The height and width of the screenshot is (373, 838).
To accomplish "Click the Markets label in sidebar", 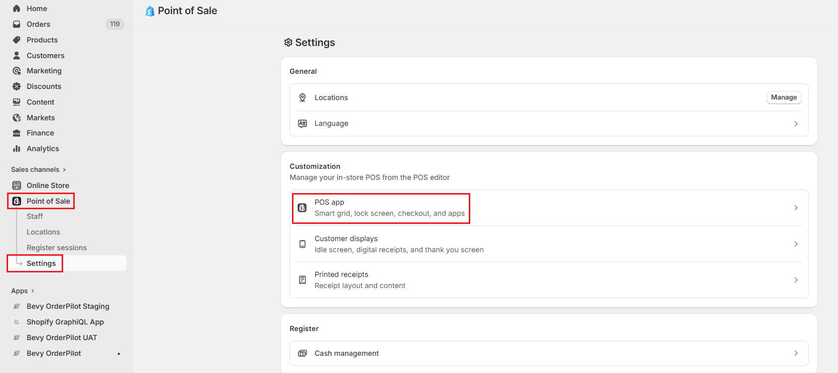I will pyautogui.click(x=41, y=118).
